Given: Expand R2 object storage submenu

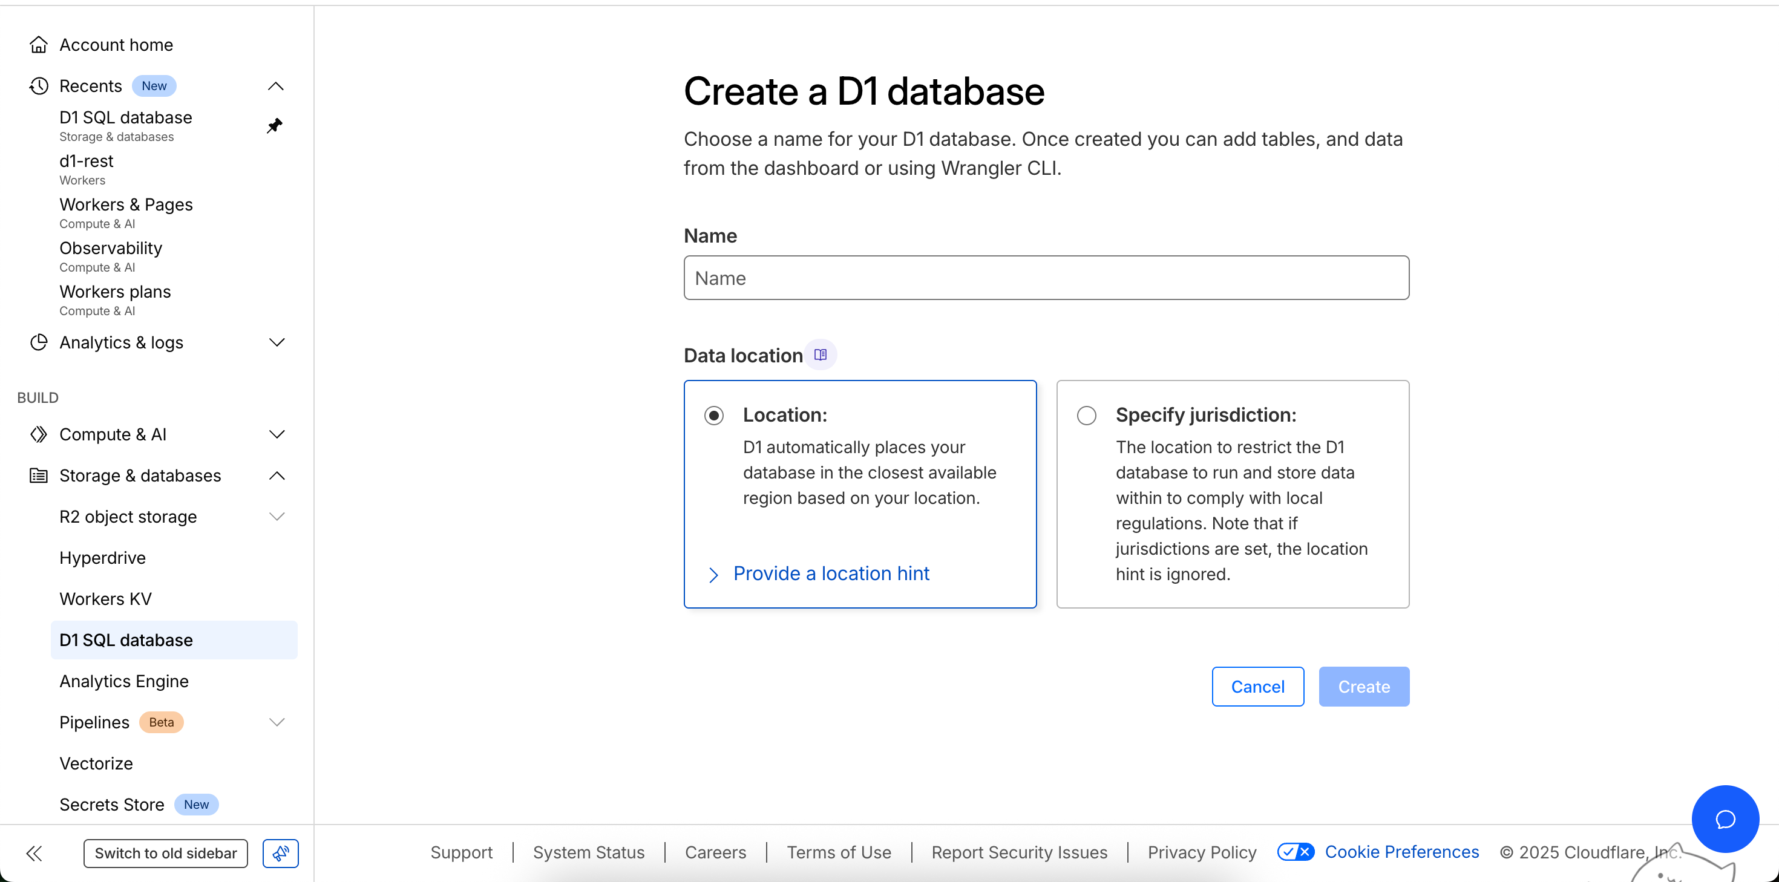Looking at the screenshot, I should tap(277, 517).
